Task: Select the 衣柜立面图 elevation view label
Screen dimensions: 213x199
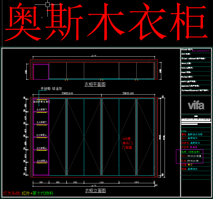Action: (95, 191)
